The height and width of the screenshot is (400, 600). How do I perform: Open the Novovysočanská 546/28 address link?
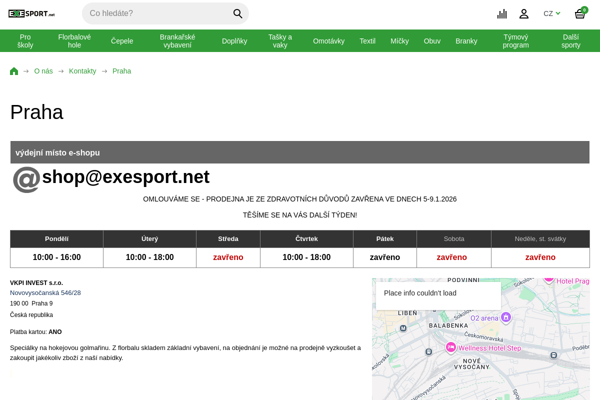tap(45, 292)
